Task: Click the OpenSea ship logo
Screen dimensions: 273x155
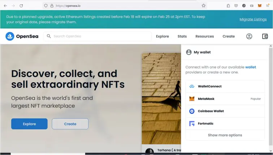Action: point(10,36)
